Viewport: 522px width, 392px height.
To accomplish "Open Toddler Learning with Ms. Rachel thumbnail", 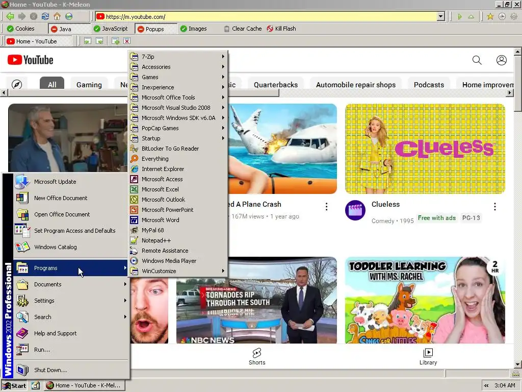I will [425, 300].
